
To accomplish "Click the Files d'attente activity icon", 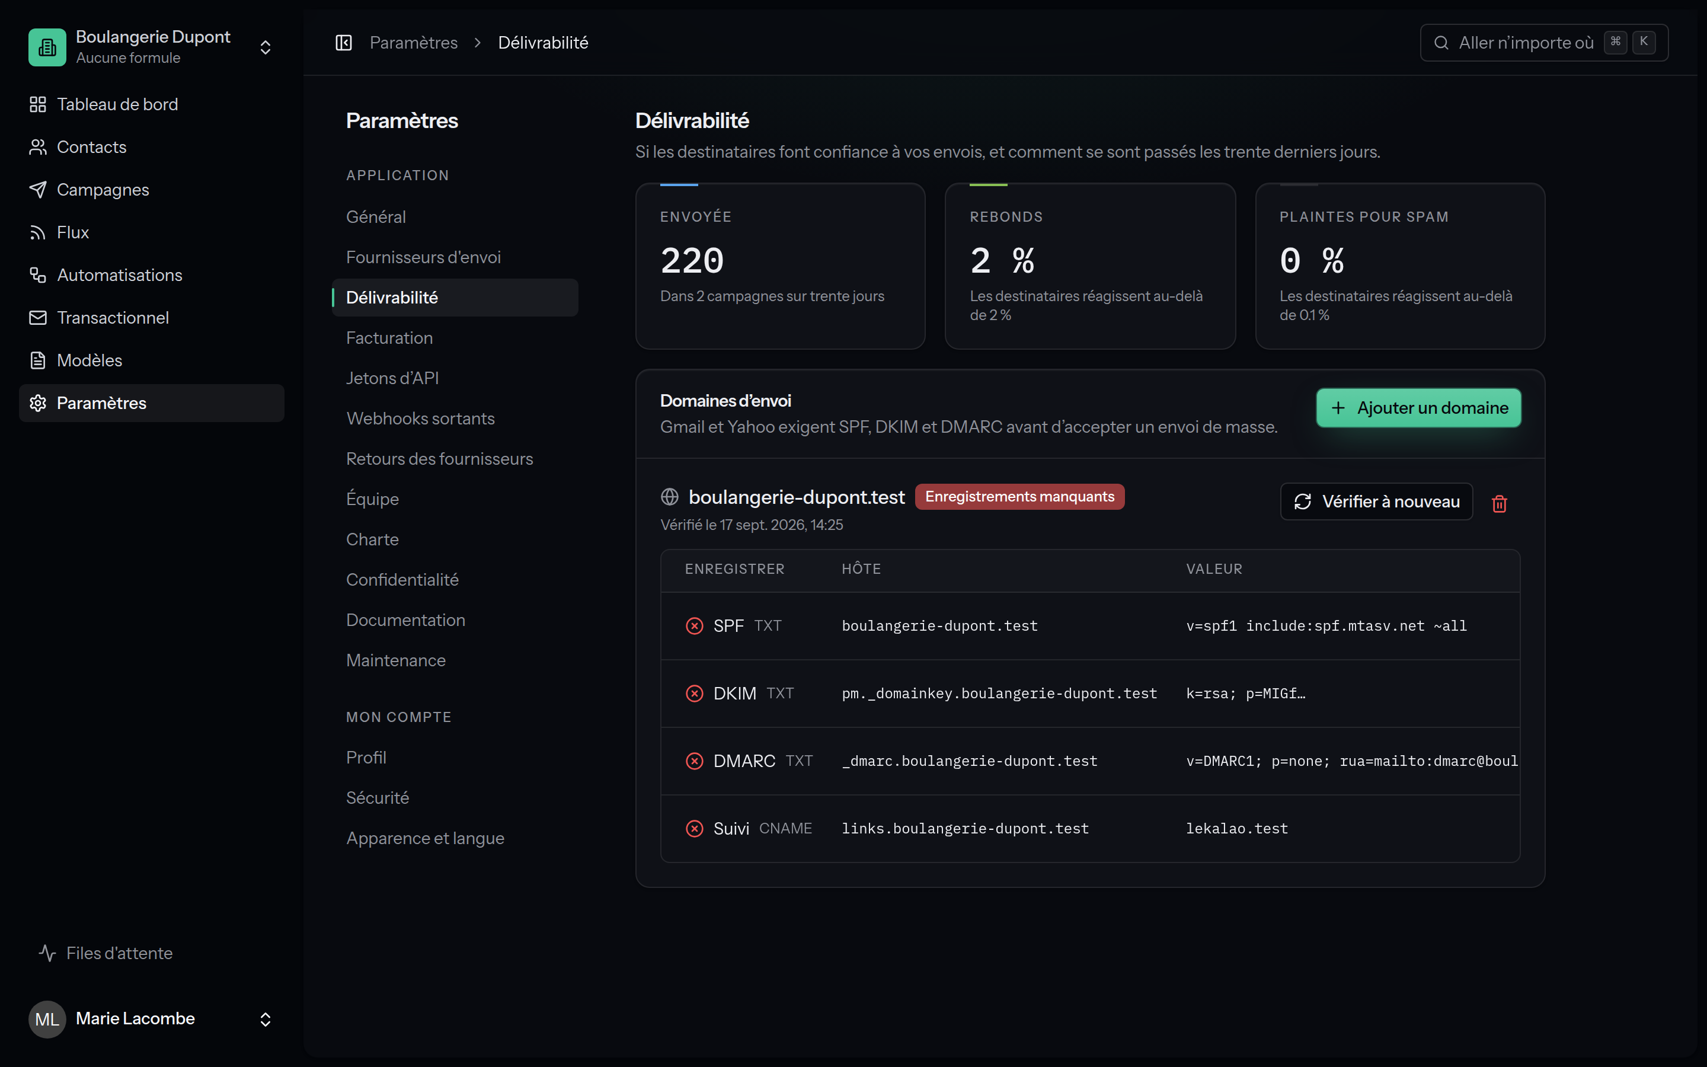I will pyautogui.click(x=47, y=953).
